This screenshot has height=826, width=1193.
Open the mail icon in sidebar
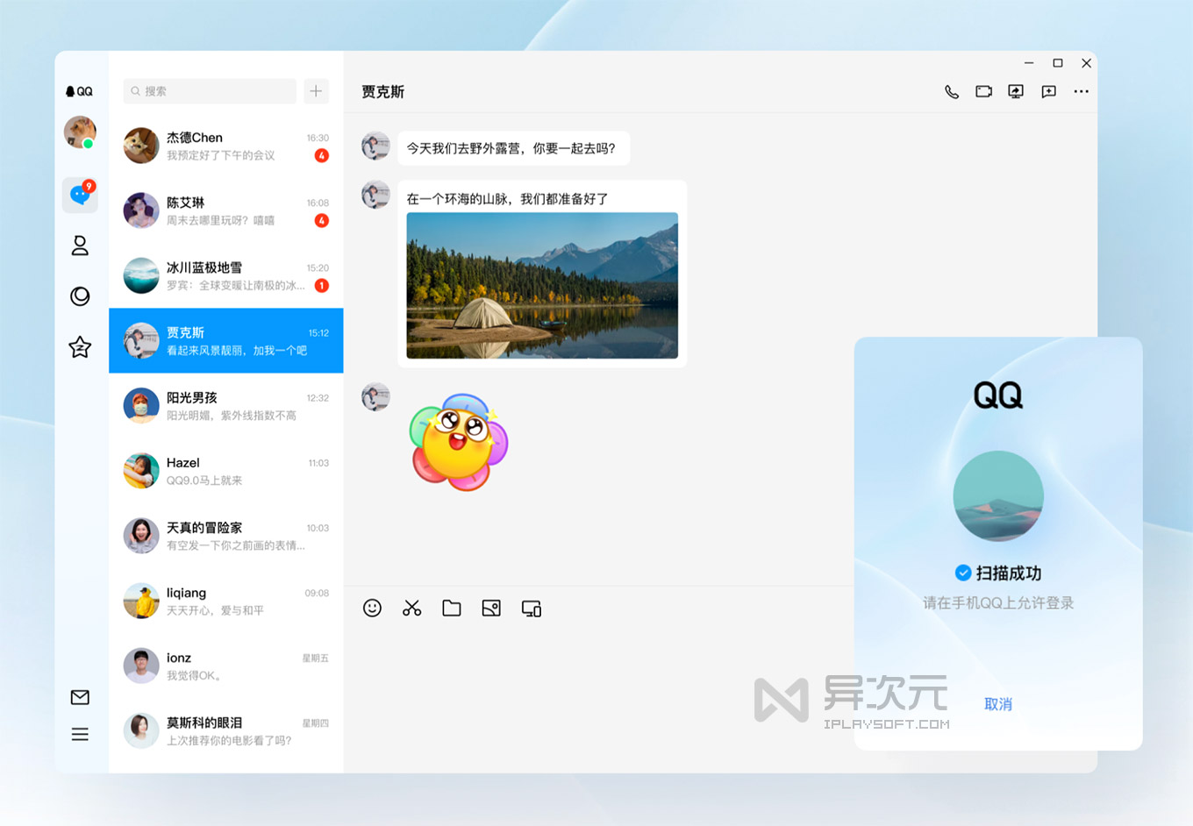click(80, 697)
